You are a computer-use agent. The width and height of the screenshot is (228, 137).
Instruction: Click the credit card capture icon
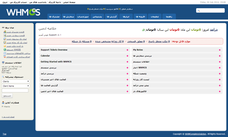(x=5, y=57)
